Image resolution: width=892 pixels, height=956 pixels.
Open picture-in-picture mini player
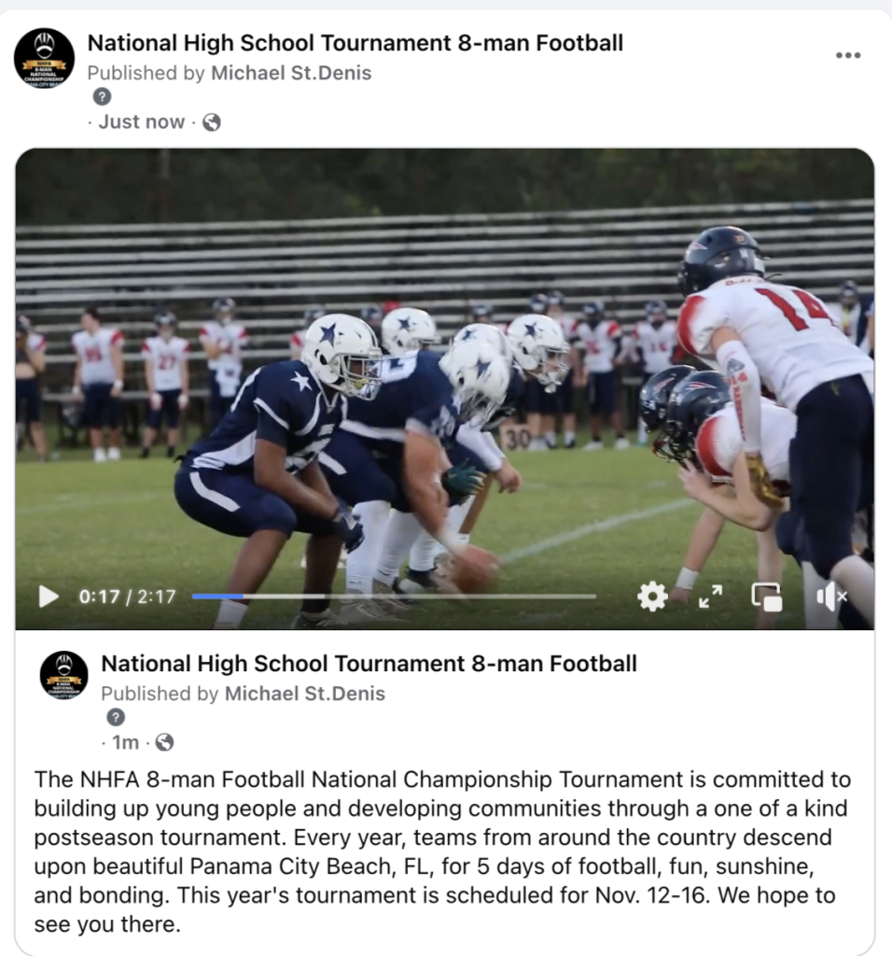[x=766, y=597]
